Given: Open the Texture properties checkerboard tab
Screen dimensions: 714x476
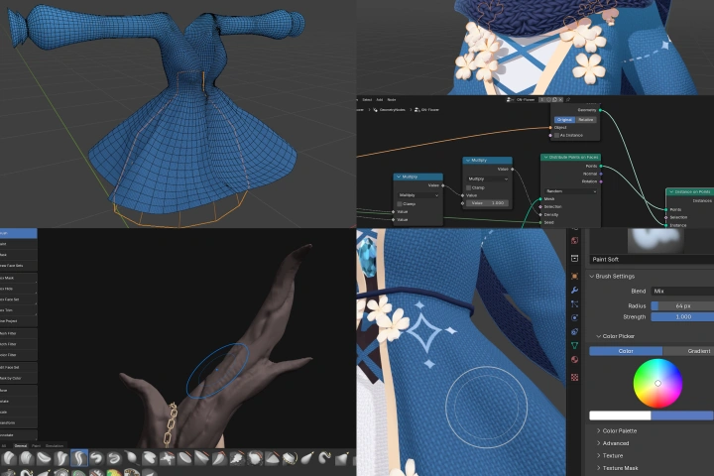Looking at the screenshot, I should tap(574, 377).
